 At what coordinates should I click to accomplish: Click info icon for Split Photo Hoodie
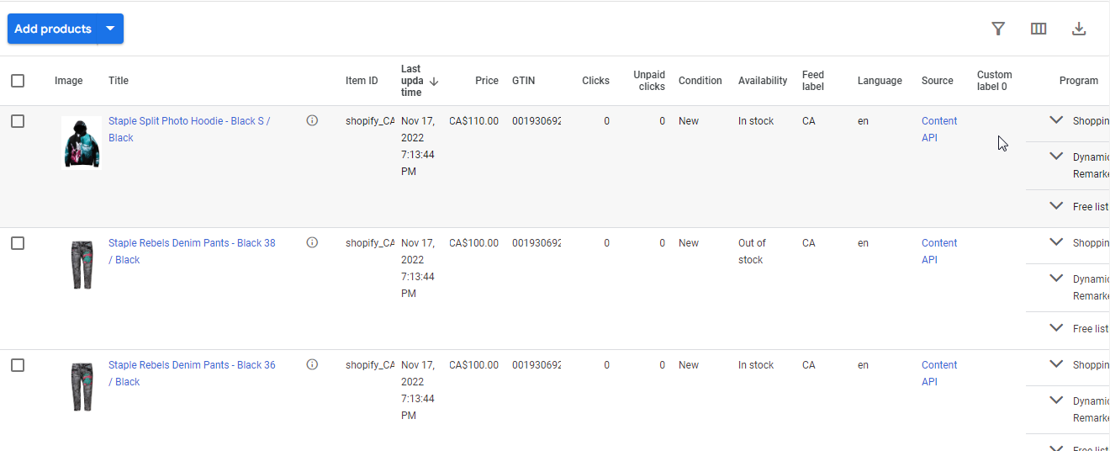312,121
